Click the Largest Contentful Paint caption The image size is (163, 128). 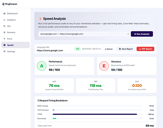coord(54,90)
